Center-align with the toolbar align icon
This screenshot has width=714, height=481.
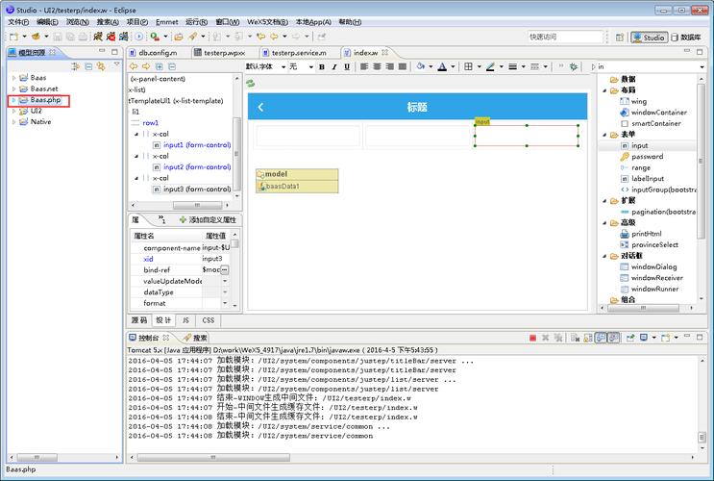377,66
